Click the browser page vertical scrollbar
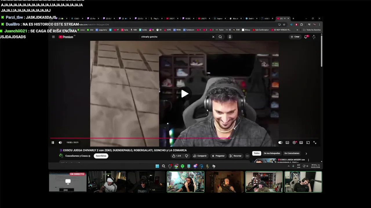The image size is (371, 208). 321,51
